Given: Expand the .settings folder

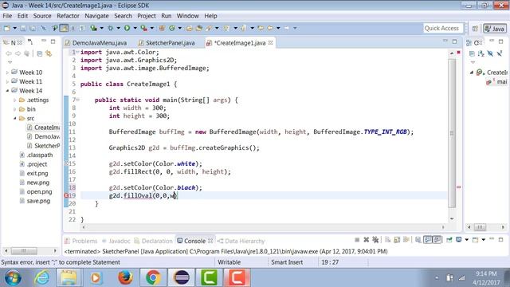Looking at the screenshot, I should pyautogui.click(x=15, y=100).
